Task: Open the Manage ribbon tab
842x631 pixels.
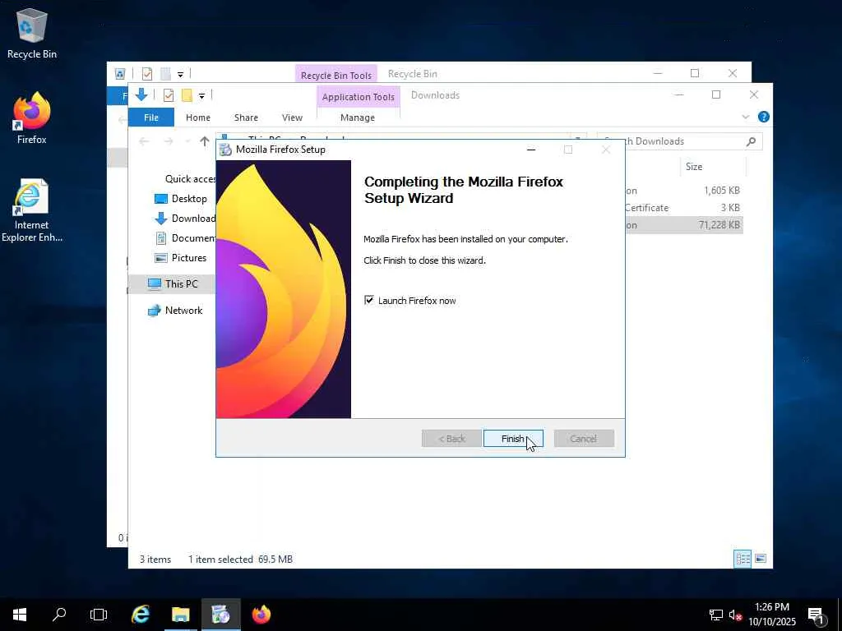Action: [x=358, y=117]
